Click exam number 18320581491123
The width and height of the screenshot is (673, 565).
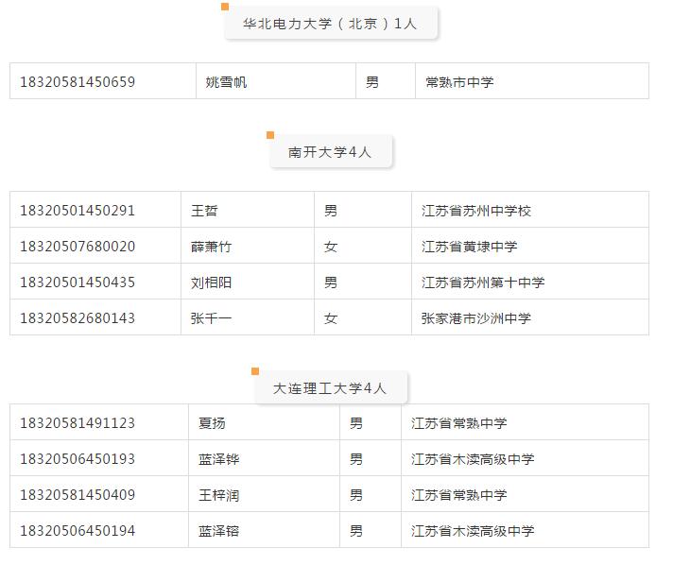(78, 423)
